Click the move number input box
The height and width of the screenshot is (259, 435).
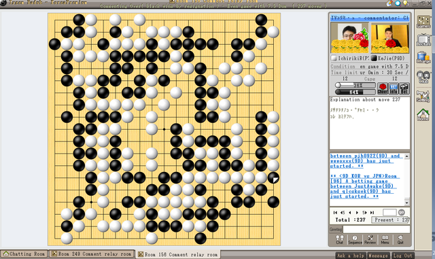pos(389,212)
